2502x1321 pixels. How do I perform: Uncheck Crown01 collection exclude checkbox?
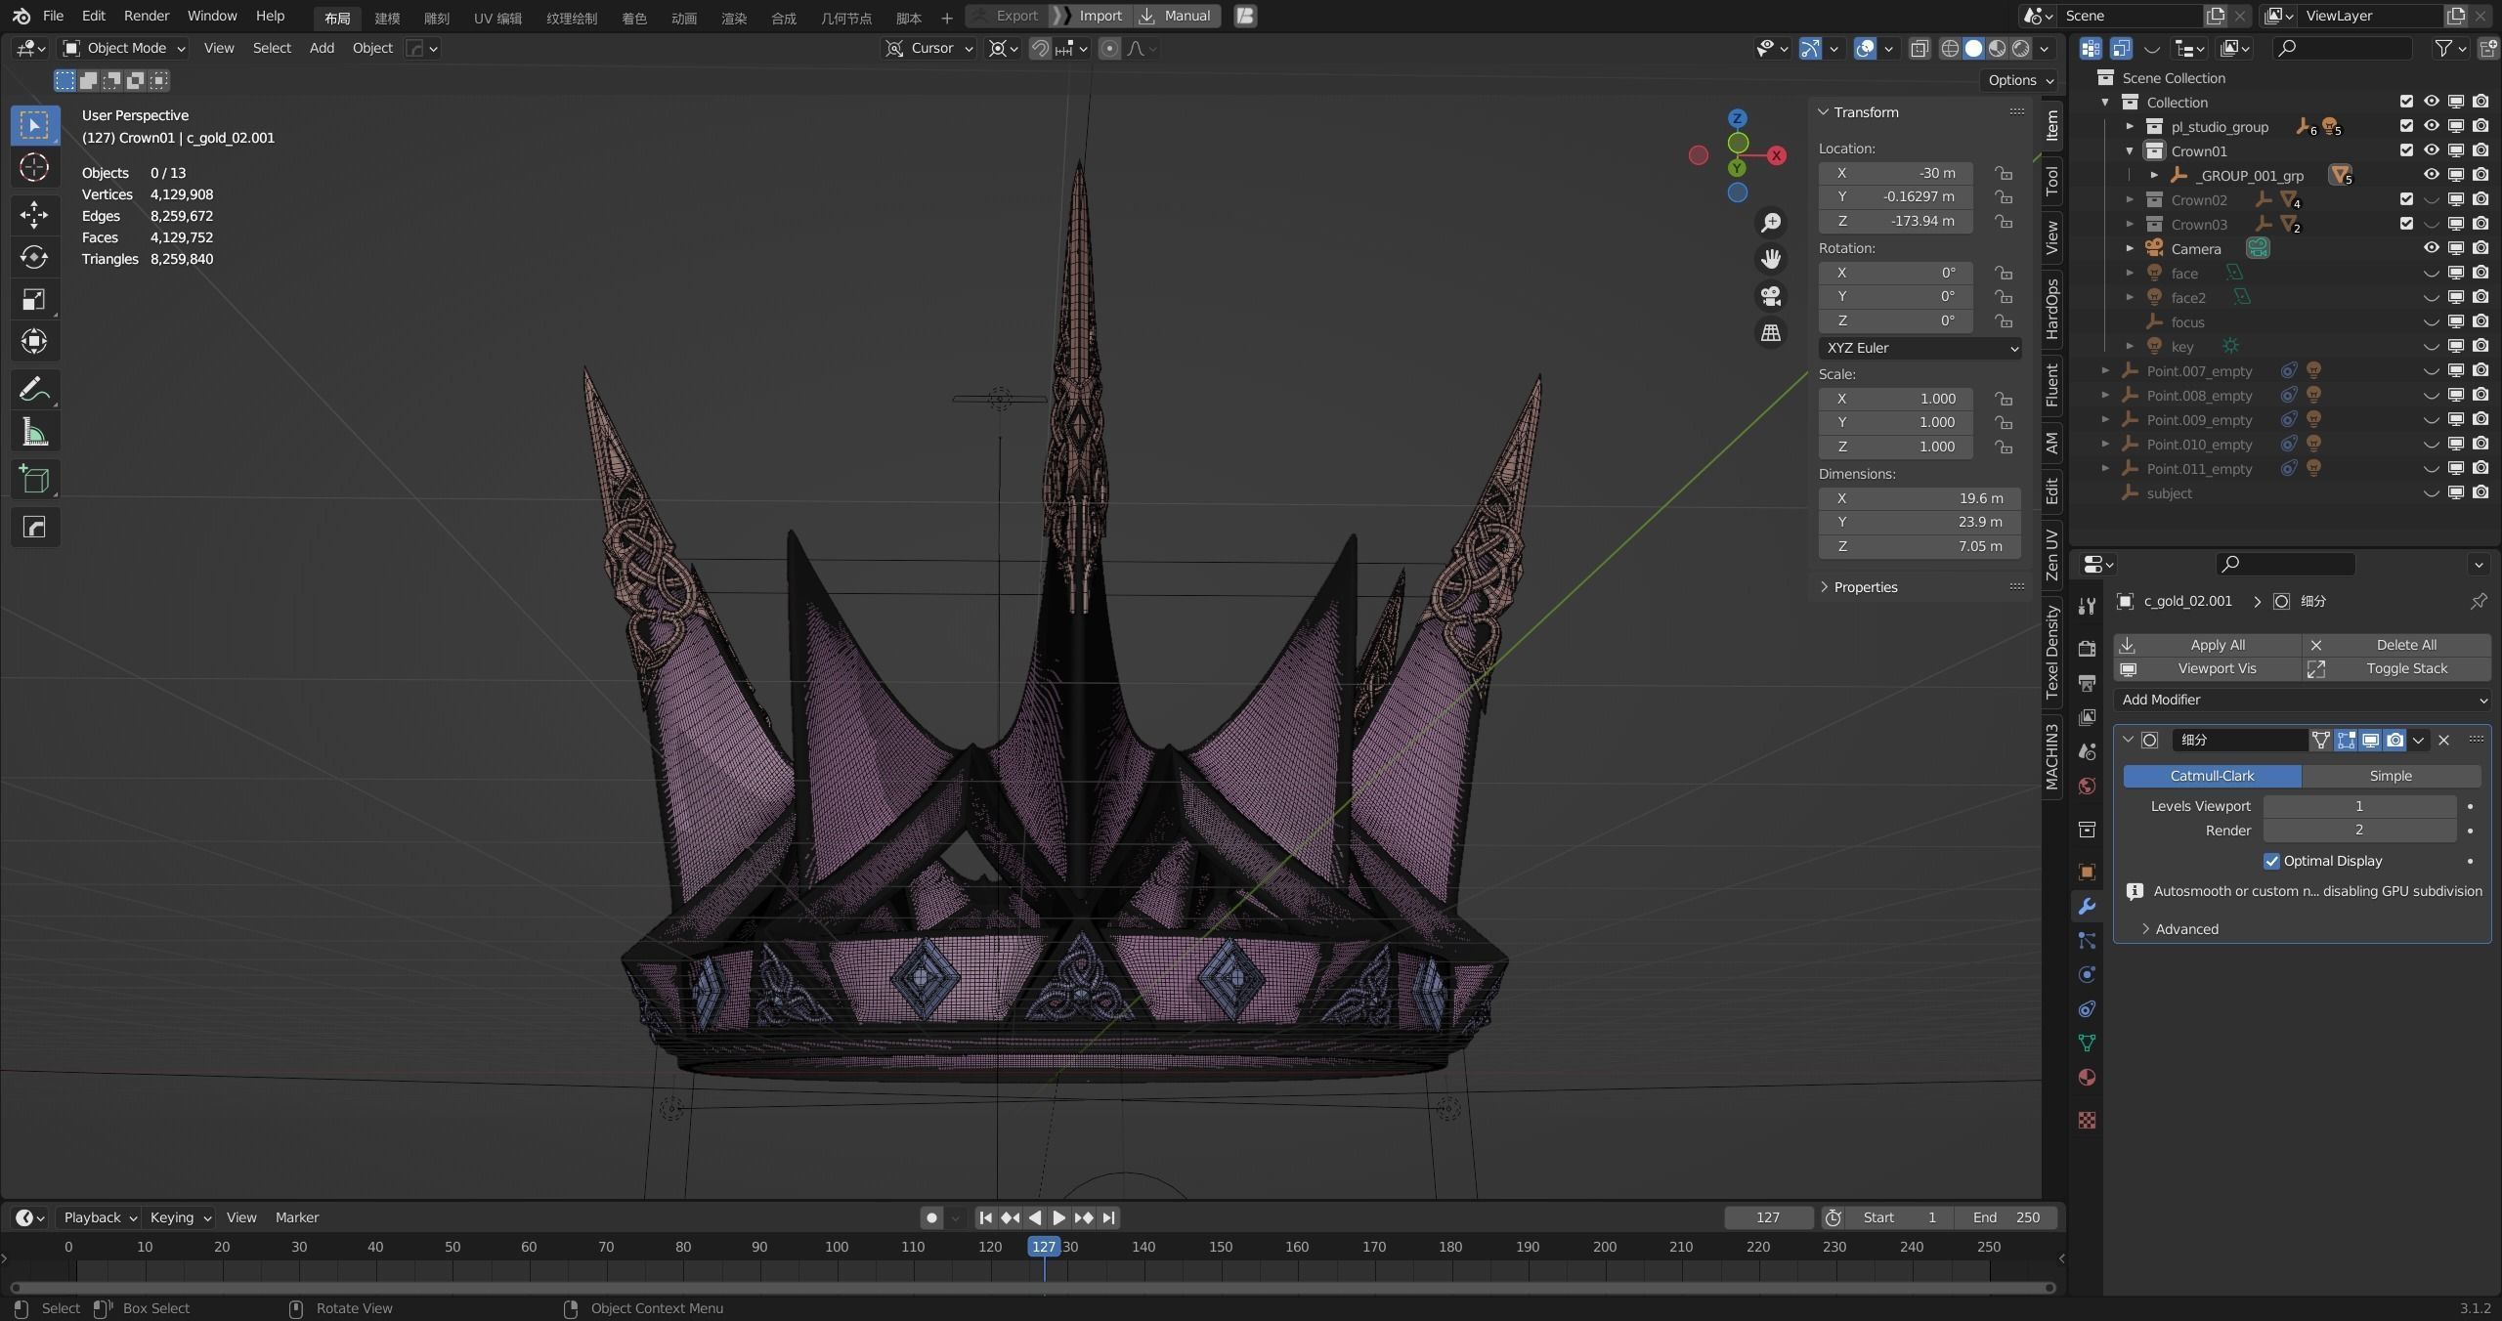(x=2406, y=150)
